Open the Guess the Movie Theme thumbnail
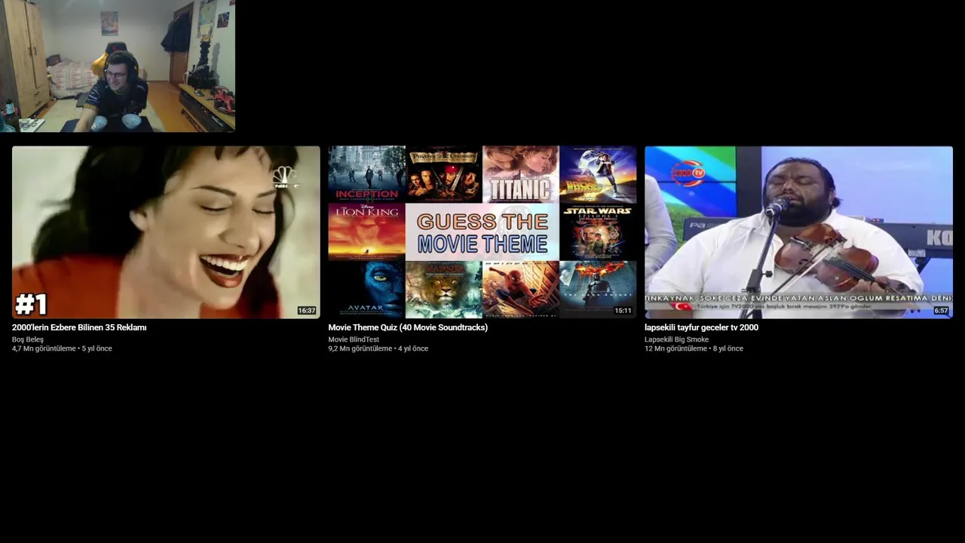This screenshot has height=543, width=965. click(x=482, y=232)
